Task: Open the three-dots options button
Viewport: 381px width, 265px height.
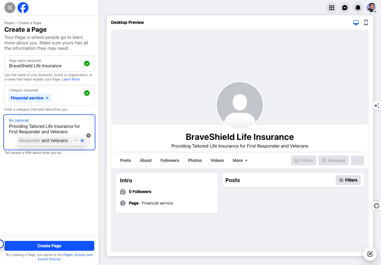Action: (x=357, y=160)
